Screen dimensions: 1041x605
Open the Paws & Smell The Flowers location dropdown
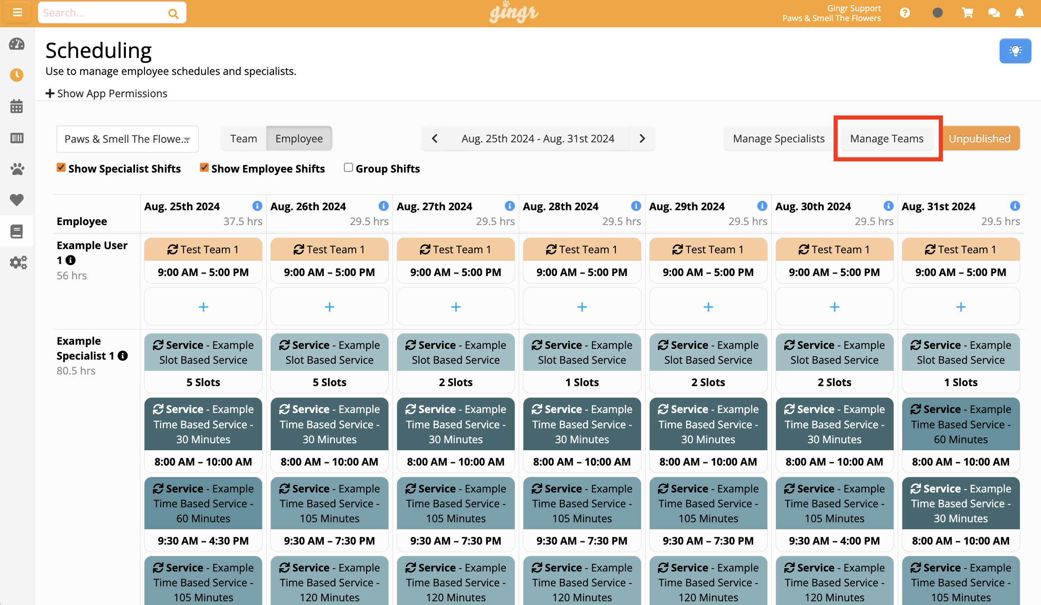point(128,139)
